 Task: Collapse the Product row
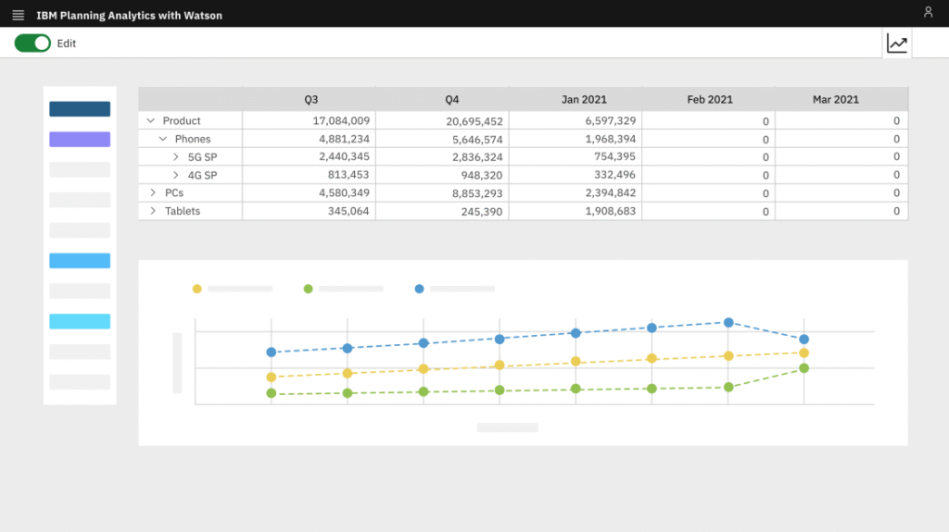click(151, 121)
